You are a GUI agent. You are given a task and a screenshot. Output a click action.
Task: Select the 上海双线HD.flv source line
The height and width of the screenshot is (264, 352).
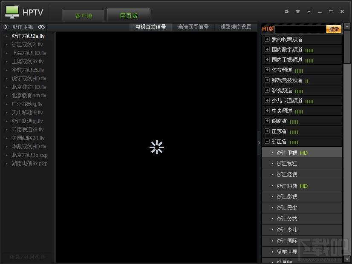coord(29,53)
